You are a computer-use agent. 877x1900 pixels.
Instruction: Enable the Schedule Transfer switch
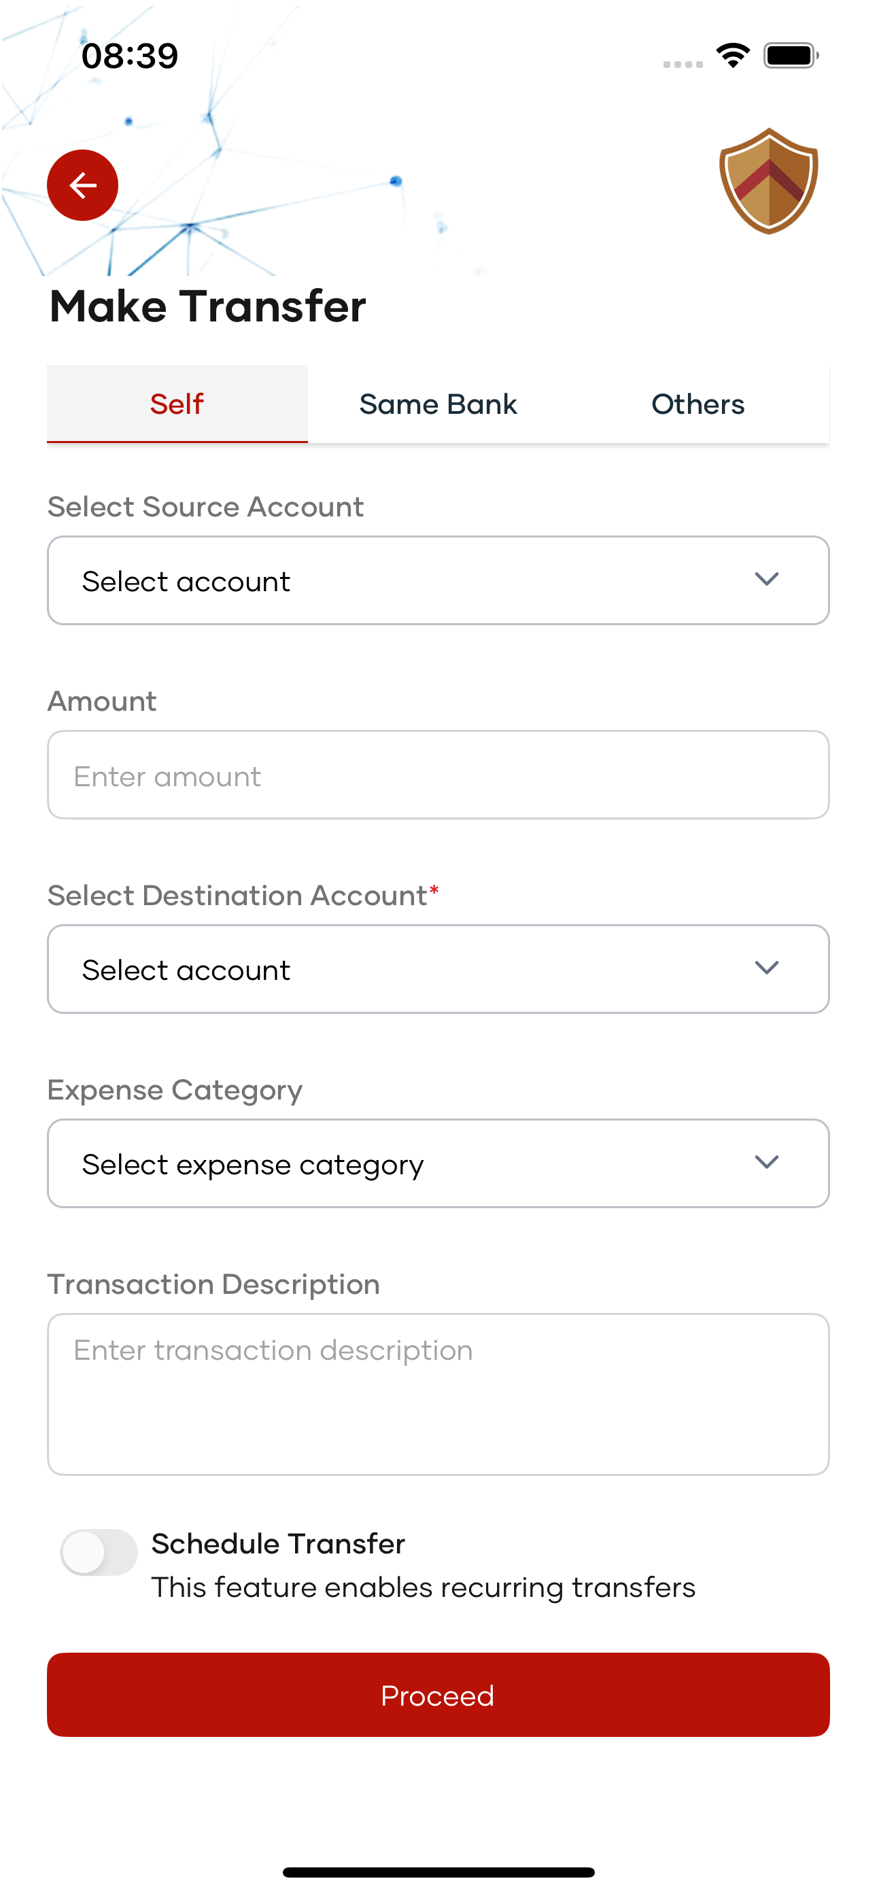coord(99,1552)
